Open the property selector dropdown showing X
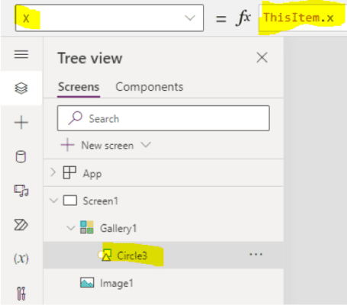The image size is (347, 305). [x=109, y=18]
